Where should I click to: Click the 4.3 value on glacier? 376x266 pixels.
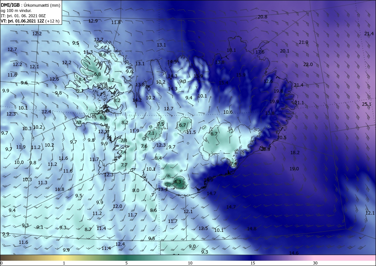click(x=177, y=182)
